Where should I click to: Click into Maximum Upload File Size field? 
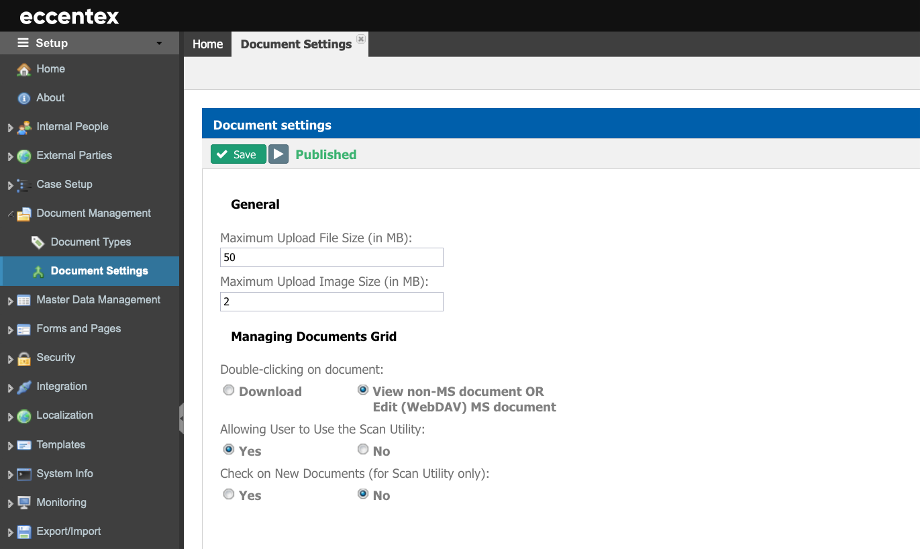tap(331, 257)
